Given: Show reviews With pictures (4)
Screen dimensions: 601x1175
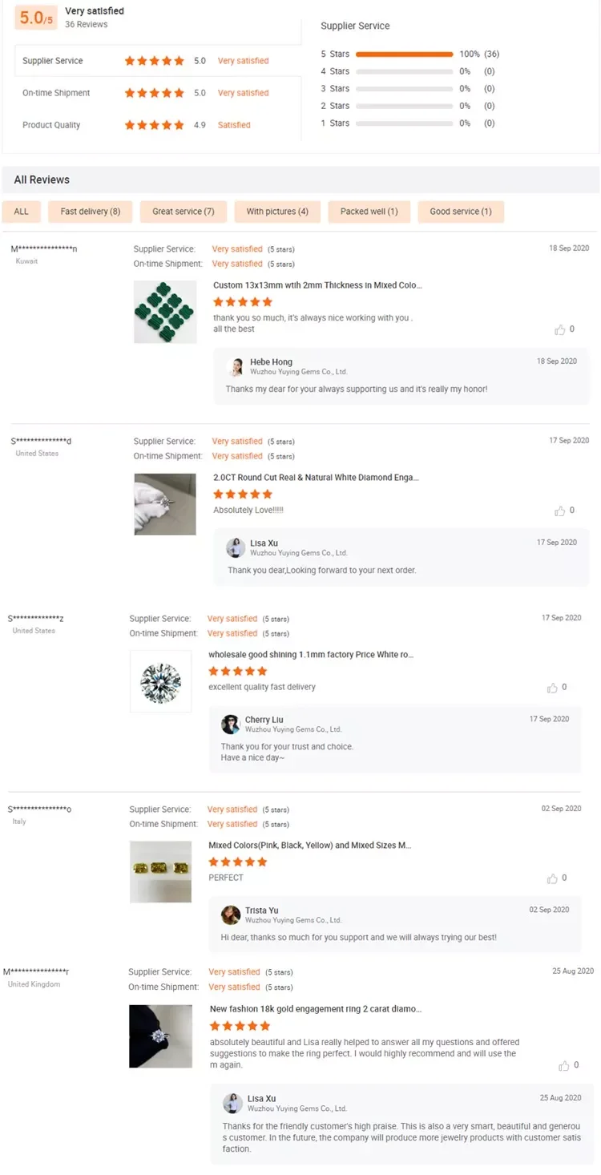Looking at the screenshot, I should click(x=277, y=212).
